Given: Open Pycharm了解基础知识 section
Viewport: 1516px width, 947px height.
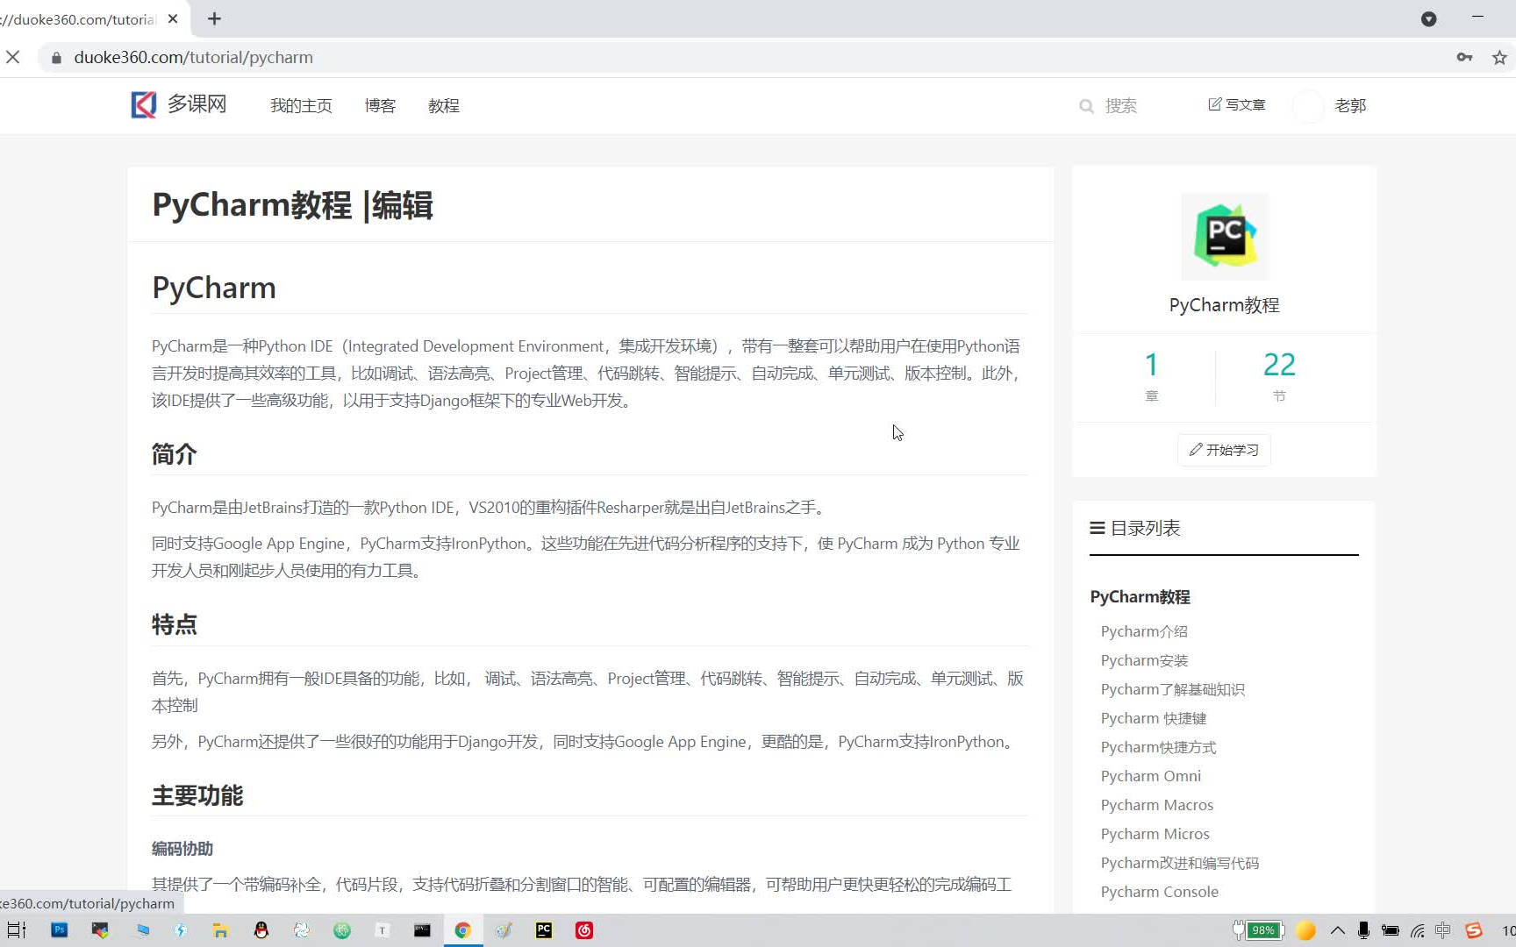Looking at the screenshot, I should click(1173, 689).
